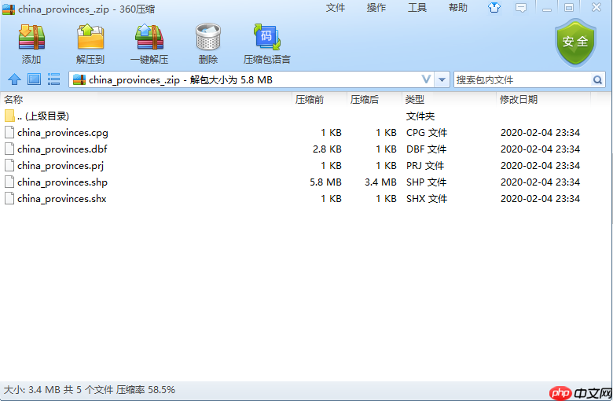
Task: Click the modified date of china_provinces.cpg
Action: pyautogui.click(x=540, y=133)
